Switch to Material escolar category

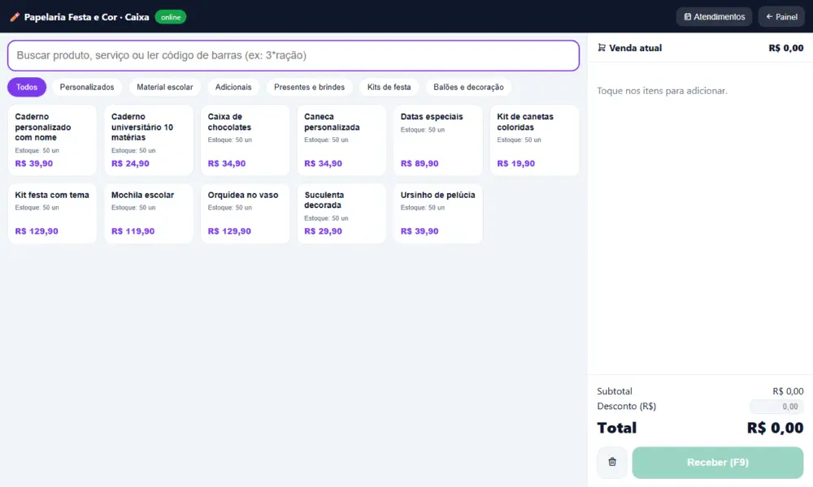(x=165, y=87)
